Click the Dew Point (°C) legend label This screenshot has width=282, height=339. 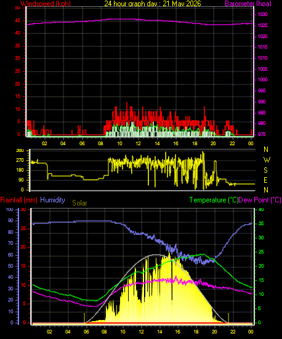[x=260, y=200]
